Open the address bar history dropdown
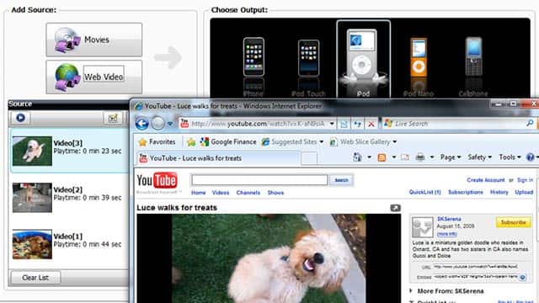This screenshot has height=303, width=539. point(332,124)
